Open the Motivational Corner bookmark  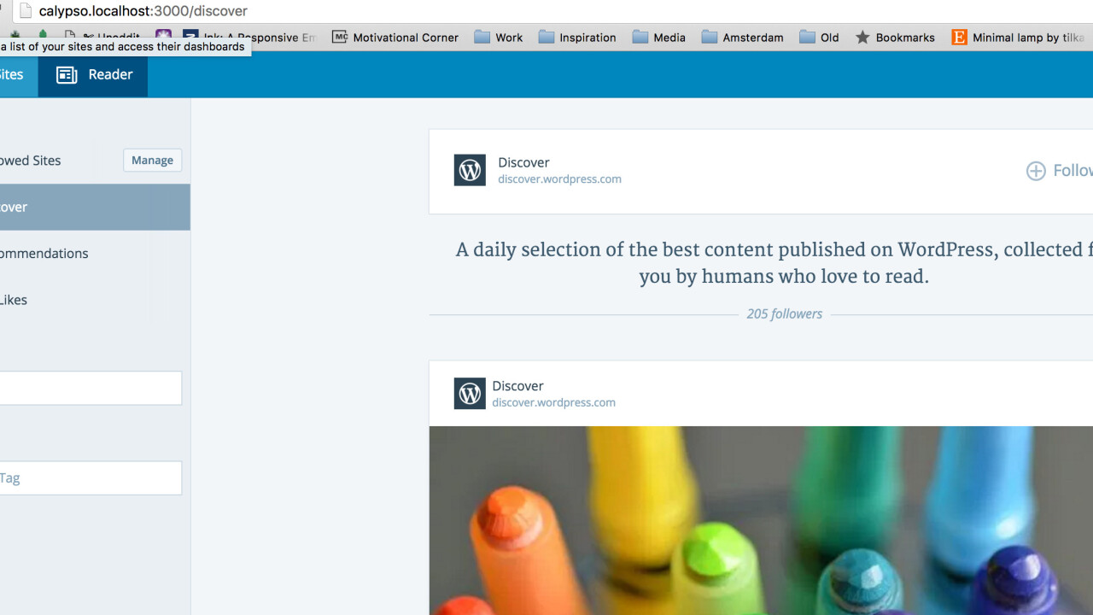[x=395, y=38]
